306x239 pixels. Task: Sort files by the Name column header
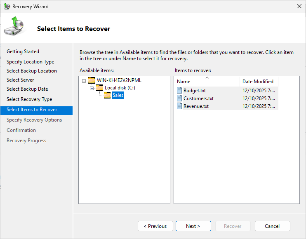pyautogui.click(x=206, y=81)
